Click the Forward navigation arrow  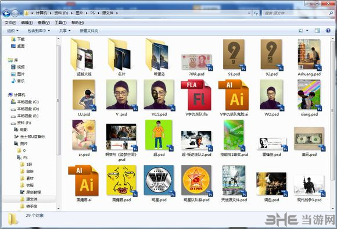pyautogui.click(x=15, y=13)
